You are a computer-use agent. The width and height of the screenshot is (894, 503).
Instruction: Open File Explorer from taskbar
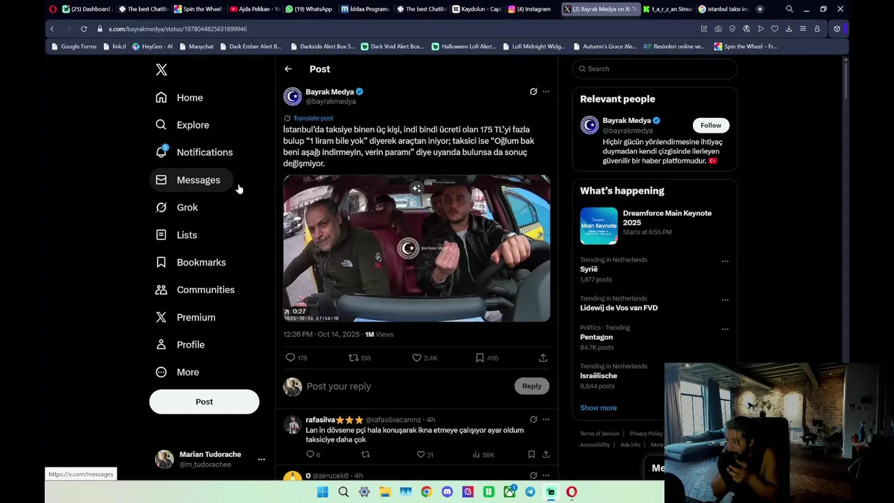(x=385, y=492)
